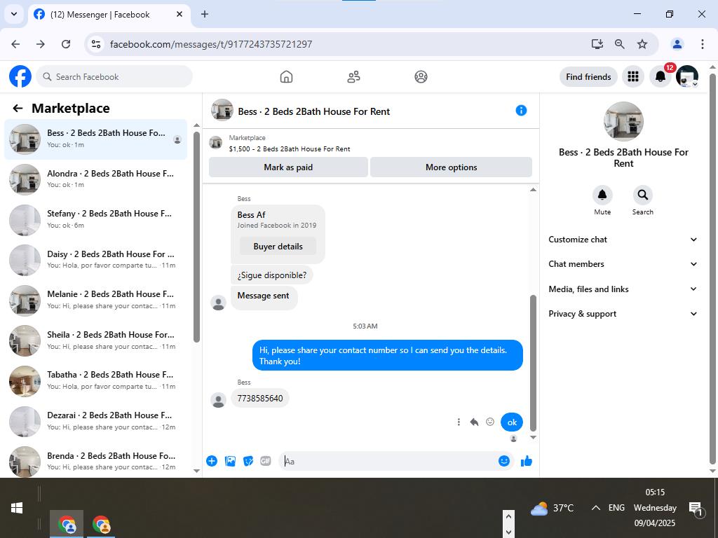This screenshot has height=538, width=718.
Task: Open Chrome three-dot menu
Action: pos(702,44)
